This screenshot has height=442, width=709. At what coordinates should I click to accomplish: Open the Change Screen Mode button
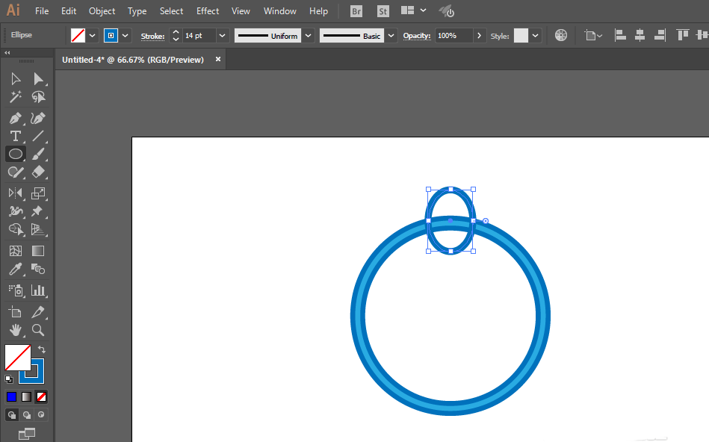point(27,434)
